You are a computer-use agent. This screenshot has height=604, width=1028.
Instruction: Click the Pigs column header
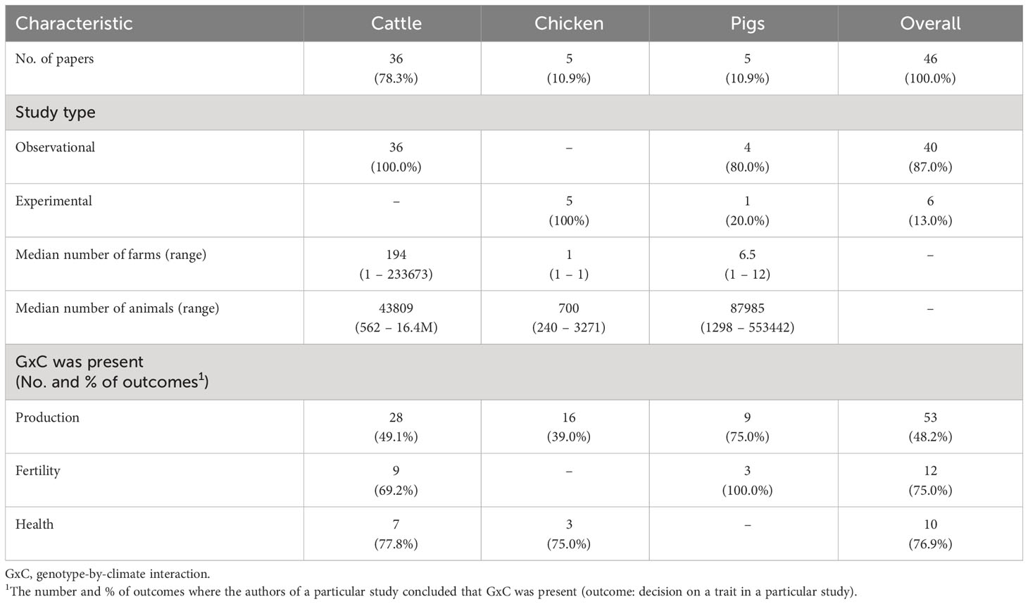(x=747, y=23)
